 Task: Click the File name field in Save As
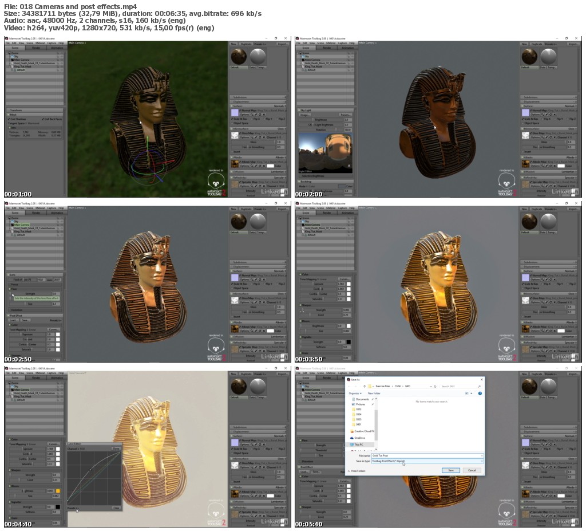[x=427, y=456]
